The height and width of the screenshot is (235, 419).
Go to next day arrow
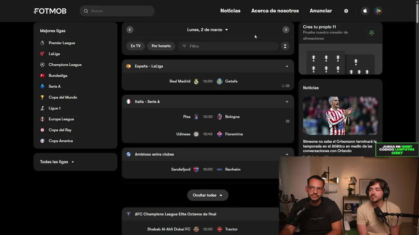[x=286, y=30]
